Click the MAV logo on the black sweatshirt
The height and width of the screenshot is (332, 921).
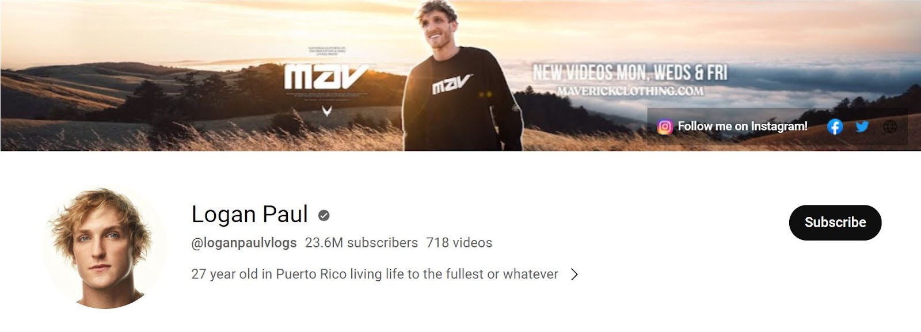[x=452, y=84]
